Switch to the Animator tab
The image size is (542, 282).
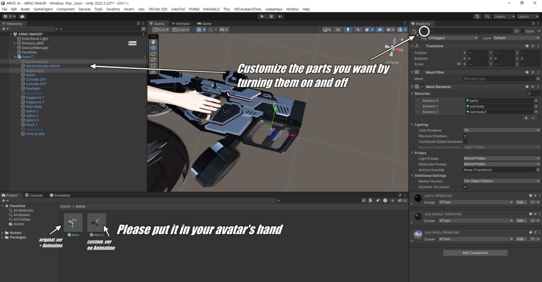click(x=181, y=24)
